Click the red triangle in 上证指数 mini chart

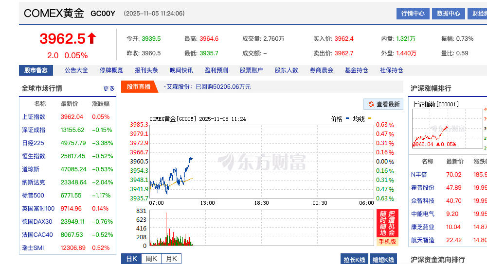point(438,144)
